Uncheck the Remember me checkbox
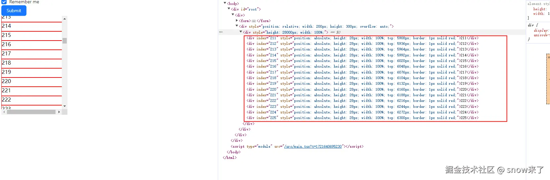Viewport: 550px width, 180px height. coord(4,2)
